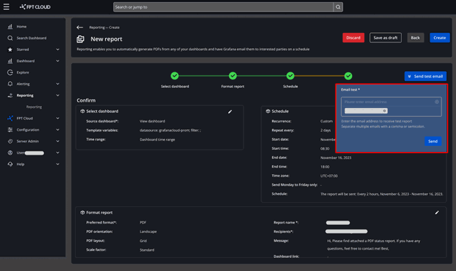Open Search Dashboard in the sidebar
The width and height of the screenshot is (456, 271).
(32, 38)
